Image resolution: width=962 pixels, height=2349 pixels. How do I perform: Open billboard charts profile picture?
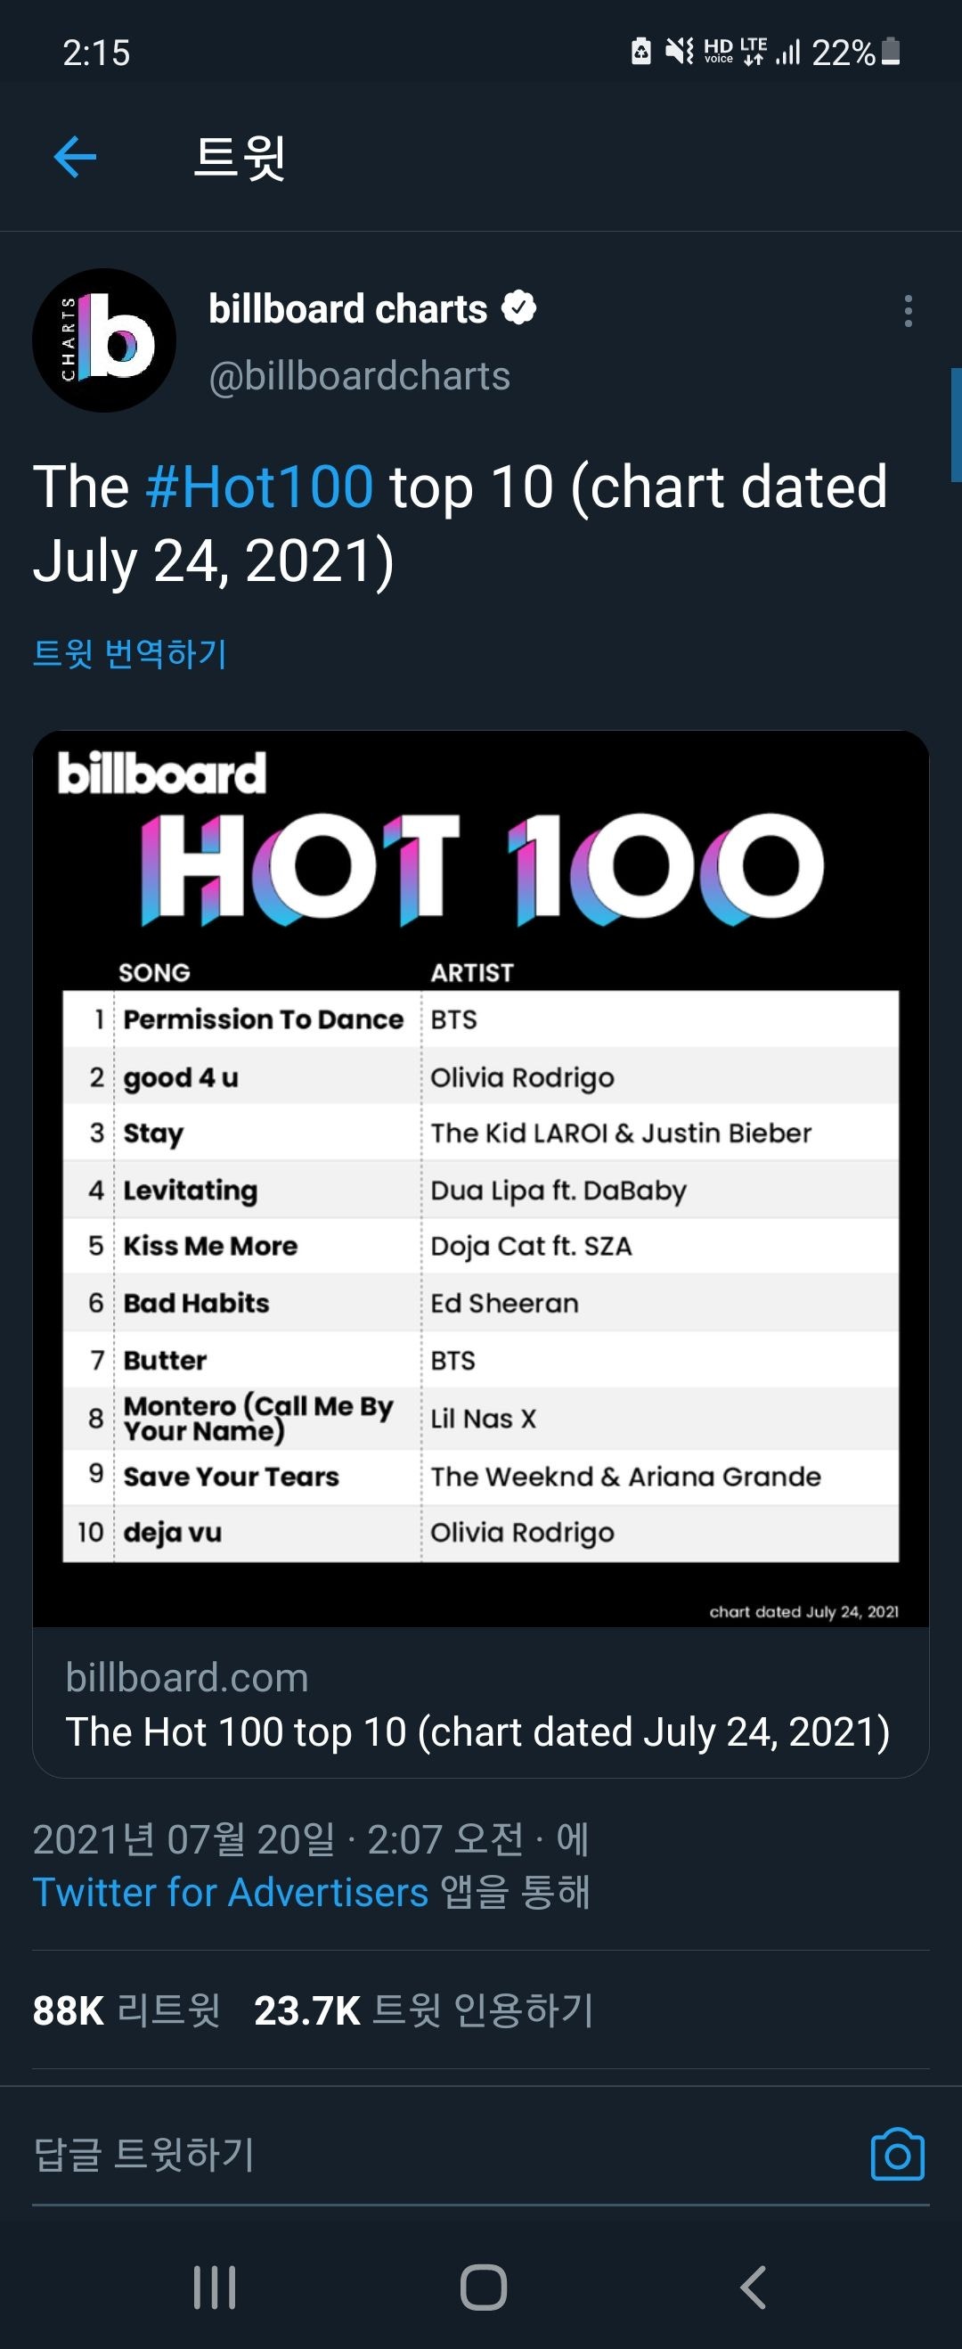[x=104, y=340]
